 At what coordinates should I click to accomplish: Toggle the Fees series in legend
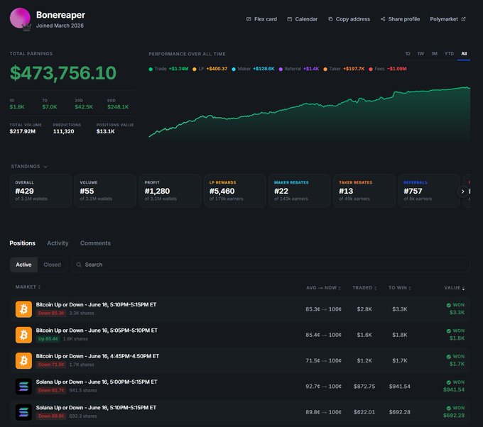pos(388,69)
